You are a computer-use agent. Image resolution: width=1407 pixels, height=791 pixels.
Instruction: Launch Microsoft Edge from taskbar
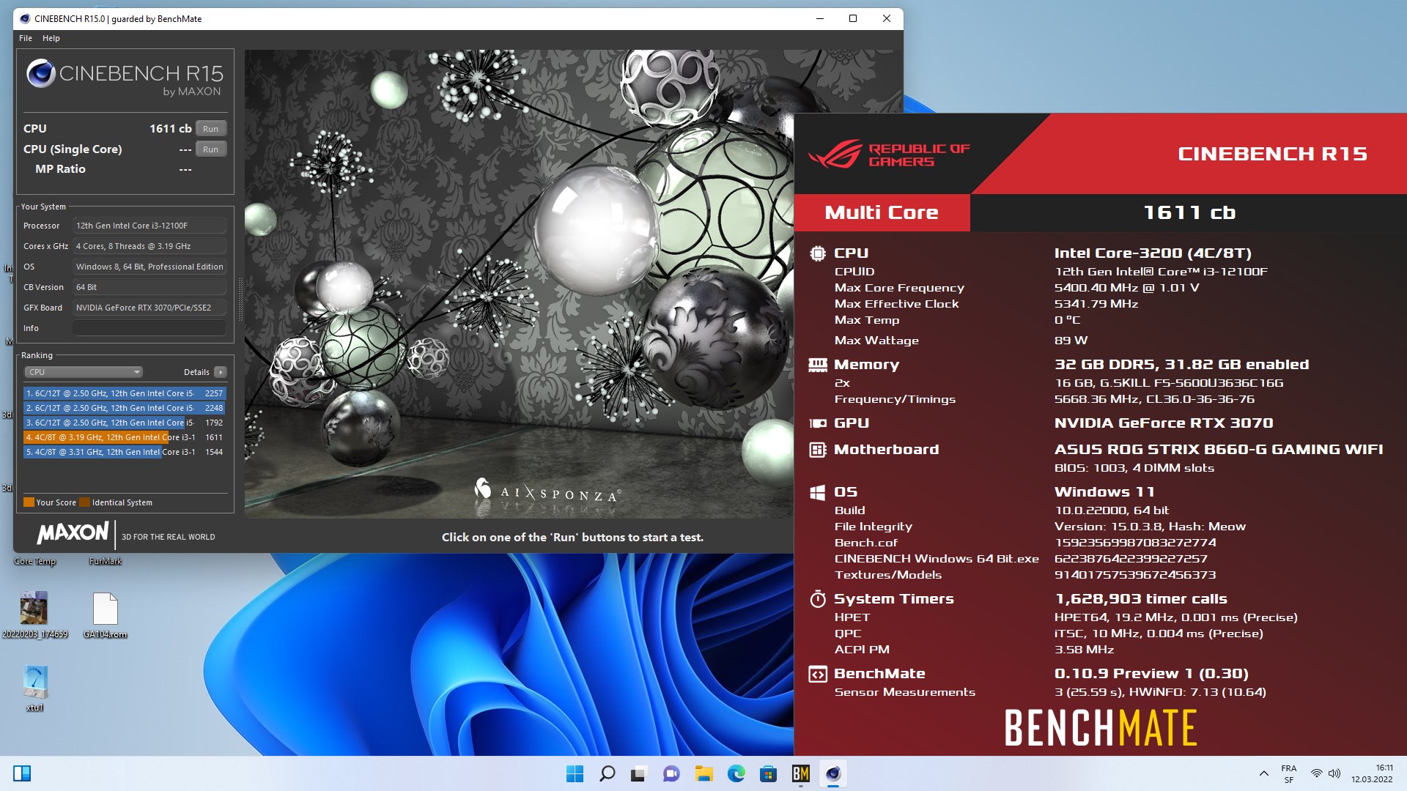coord(736,773)
